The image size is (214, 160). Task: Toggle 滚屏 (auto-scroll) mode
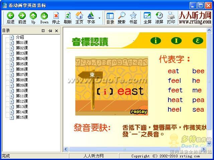click(x=159, y=16)
